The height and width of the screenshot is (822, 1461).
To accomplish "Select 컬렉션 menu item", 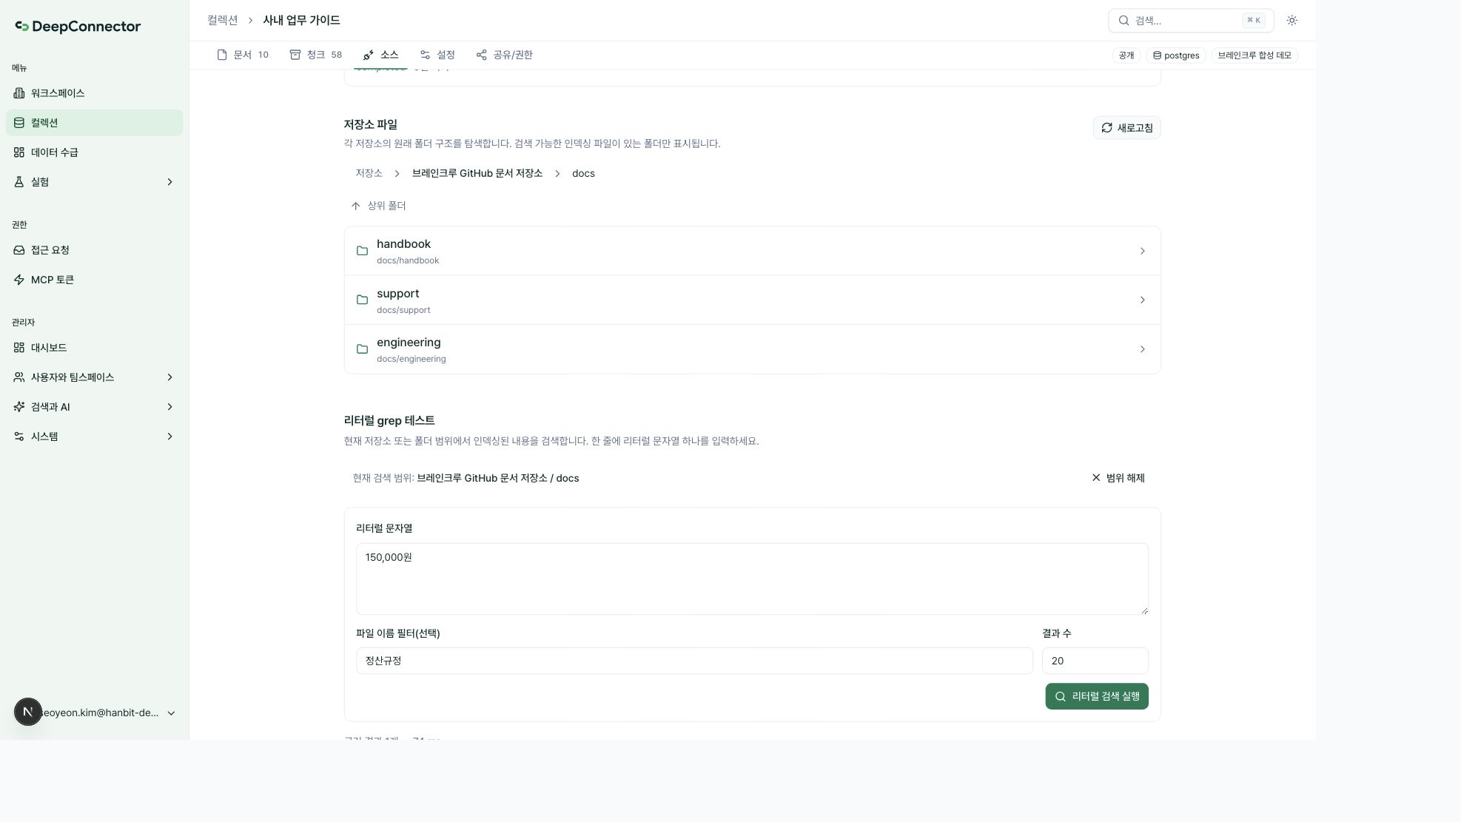I will point(94,123).
